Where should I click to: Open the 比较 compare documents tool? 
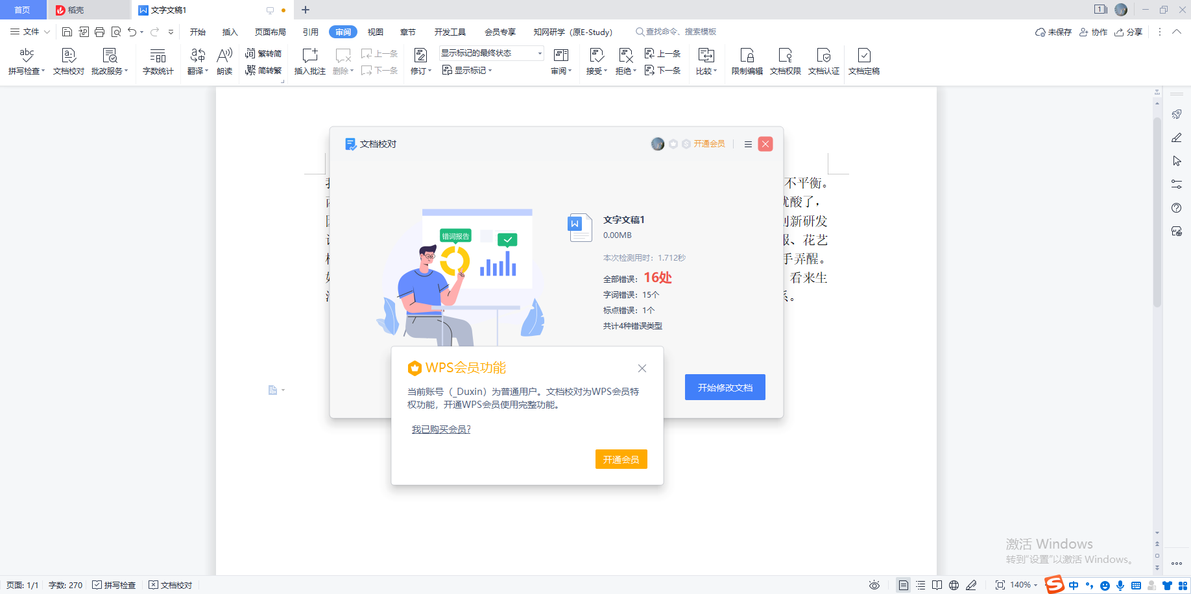pyautogui.click(x=706, y=62)
